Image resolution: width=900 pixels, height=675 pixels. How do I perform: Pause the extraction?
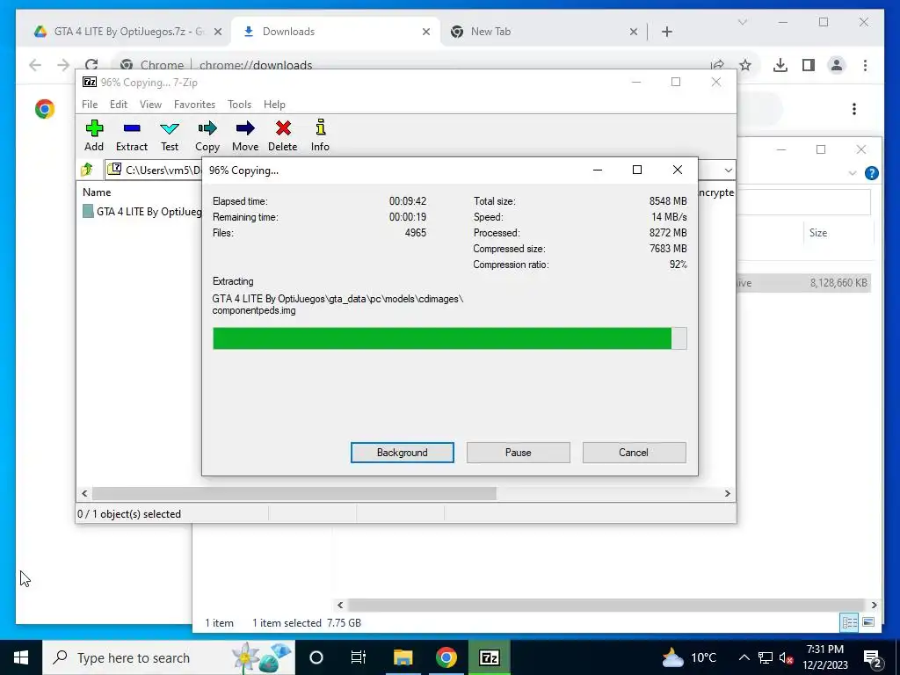point(519,453)
